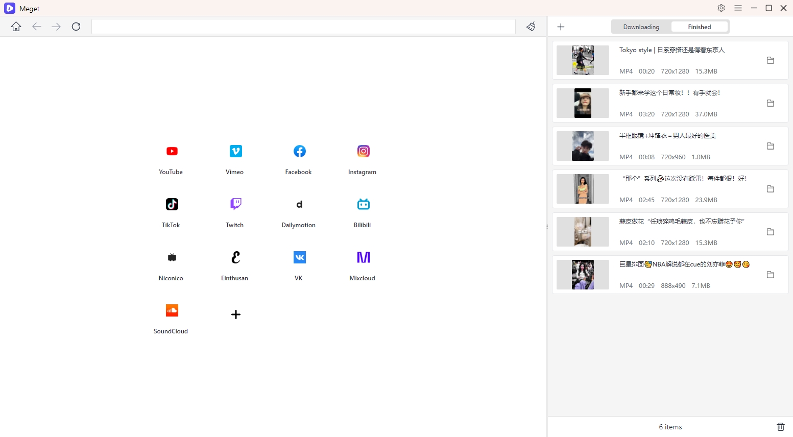The image size is (793, 437).
Task: Open the Niconico shortcut
Action: [x=172, y=257]
